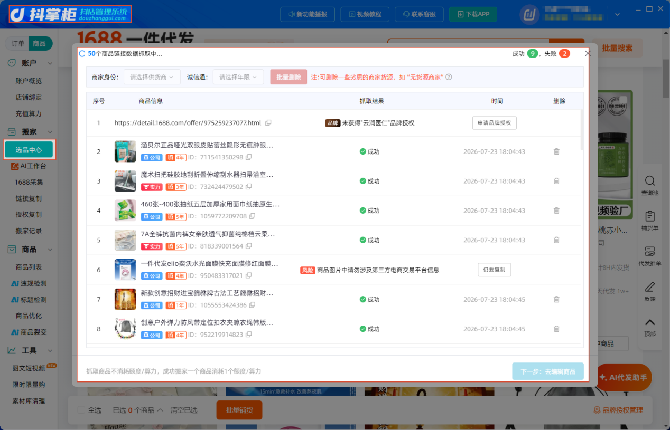This screenshot has height=430, width=670.
Task: Copy product ID 818339001564
Action: [249, 246]
